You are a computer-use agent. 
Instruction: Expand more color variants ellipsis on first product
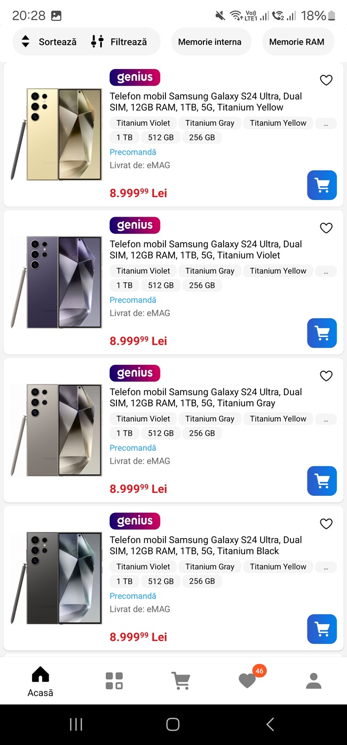click(326, 123)
